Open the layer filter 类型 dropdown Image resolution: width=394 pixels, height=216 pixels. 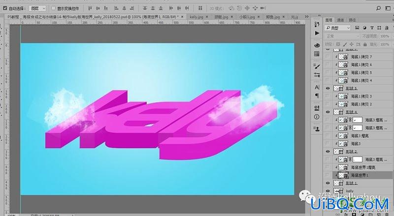337,28
